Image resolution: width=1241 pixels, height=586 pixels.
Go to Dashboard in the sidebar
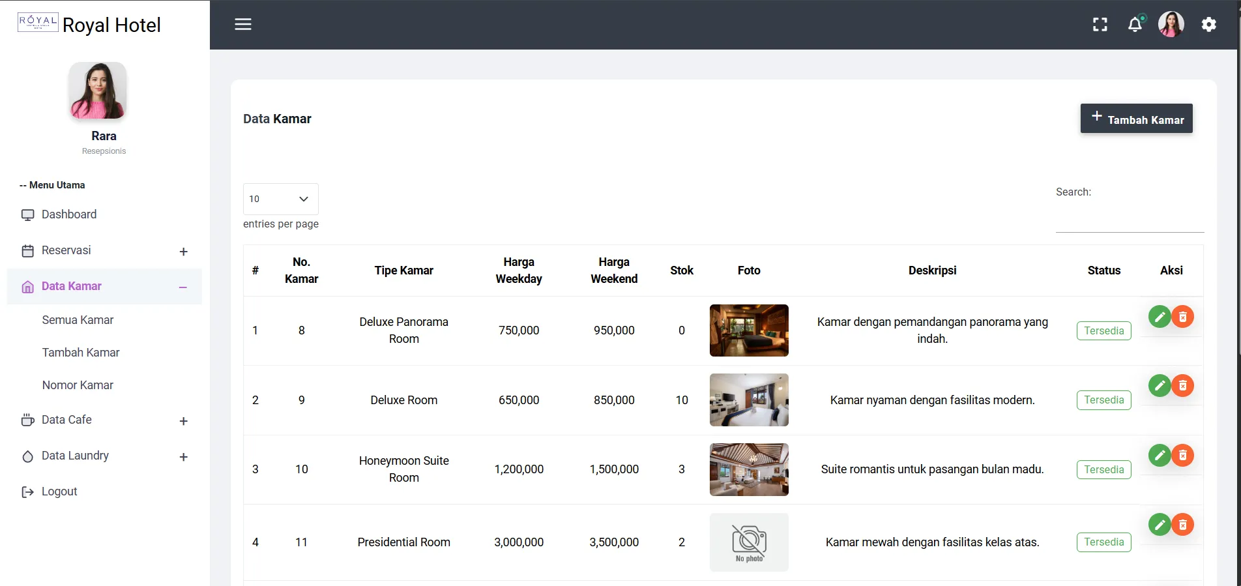[68, 214]
